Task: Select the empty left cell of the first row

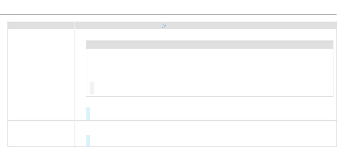Action: coord(41,74)
